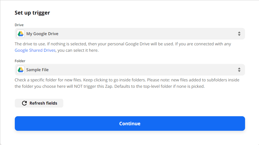Select the "My Google Drive" text value
The image size is (259, 145).
point(42,34)
